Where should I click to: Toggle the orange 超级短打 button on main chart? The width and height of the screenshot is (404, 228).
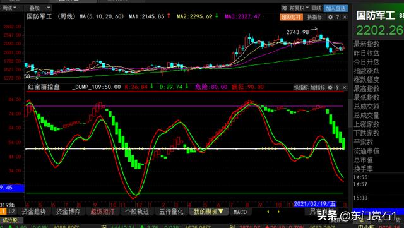292,17
